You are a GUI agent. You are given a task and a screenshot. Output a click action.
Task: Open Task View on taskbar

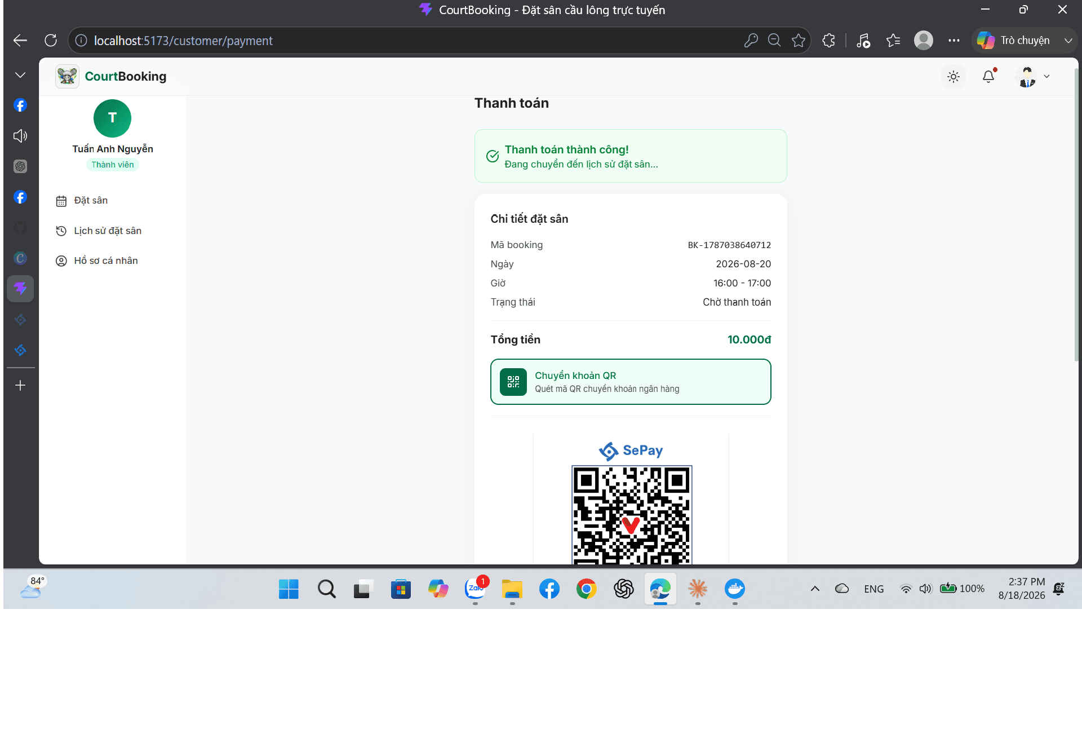point(363,589)
